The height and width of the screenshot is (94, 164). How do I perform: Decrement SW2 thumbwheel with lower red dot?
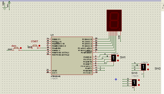tap(148, 69)
